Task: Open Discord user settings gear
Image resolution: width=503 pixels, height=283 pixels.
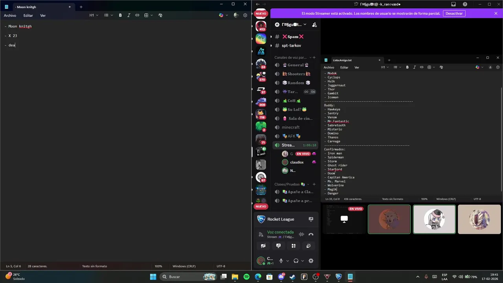Action: 311,261
